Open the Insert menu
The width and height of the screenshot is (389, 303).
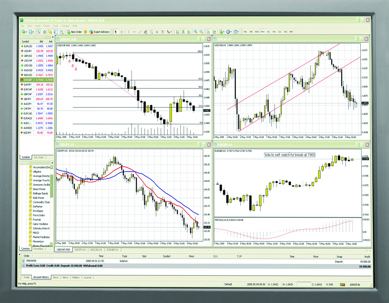38,26
